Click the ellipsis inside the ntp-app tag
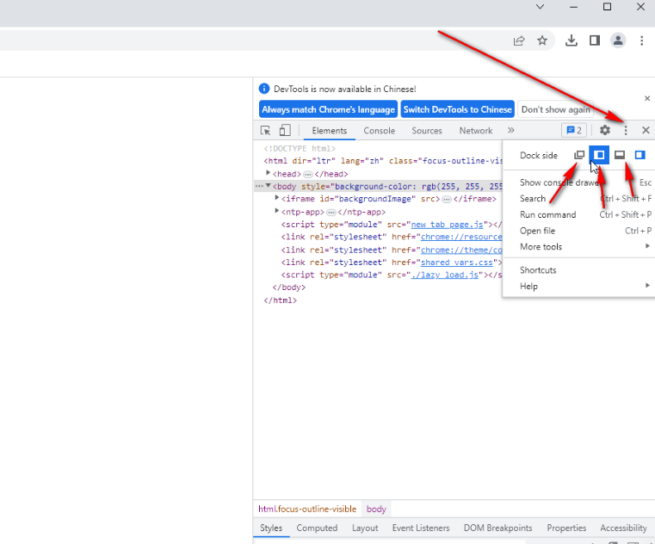655x544 pixels. pyautogui.click(x=331, y=213)
